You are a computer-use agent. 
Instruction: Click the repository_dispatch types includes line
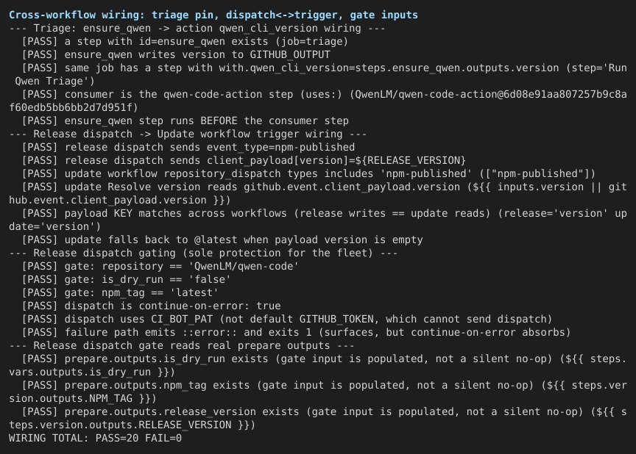click(308, 173)
